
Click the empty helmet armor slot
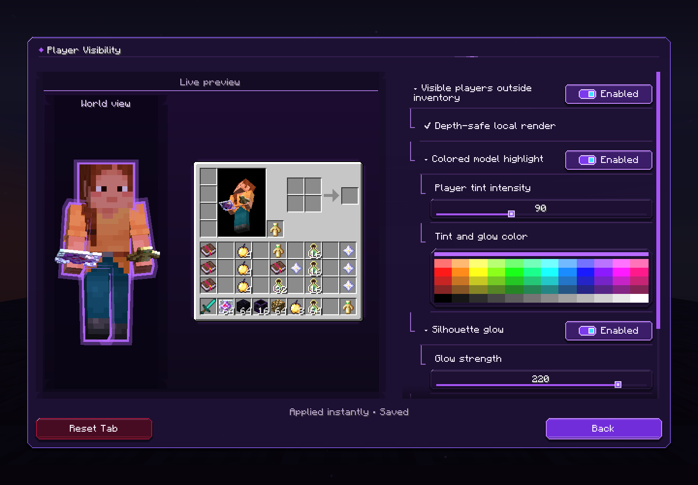point(208,176)
